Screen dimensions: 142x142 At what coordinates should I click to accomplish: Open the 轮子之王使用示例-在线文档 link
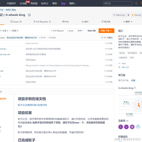click(32, 105)
